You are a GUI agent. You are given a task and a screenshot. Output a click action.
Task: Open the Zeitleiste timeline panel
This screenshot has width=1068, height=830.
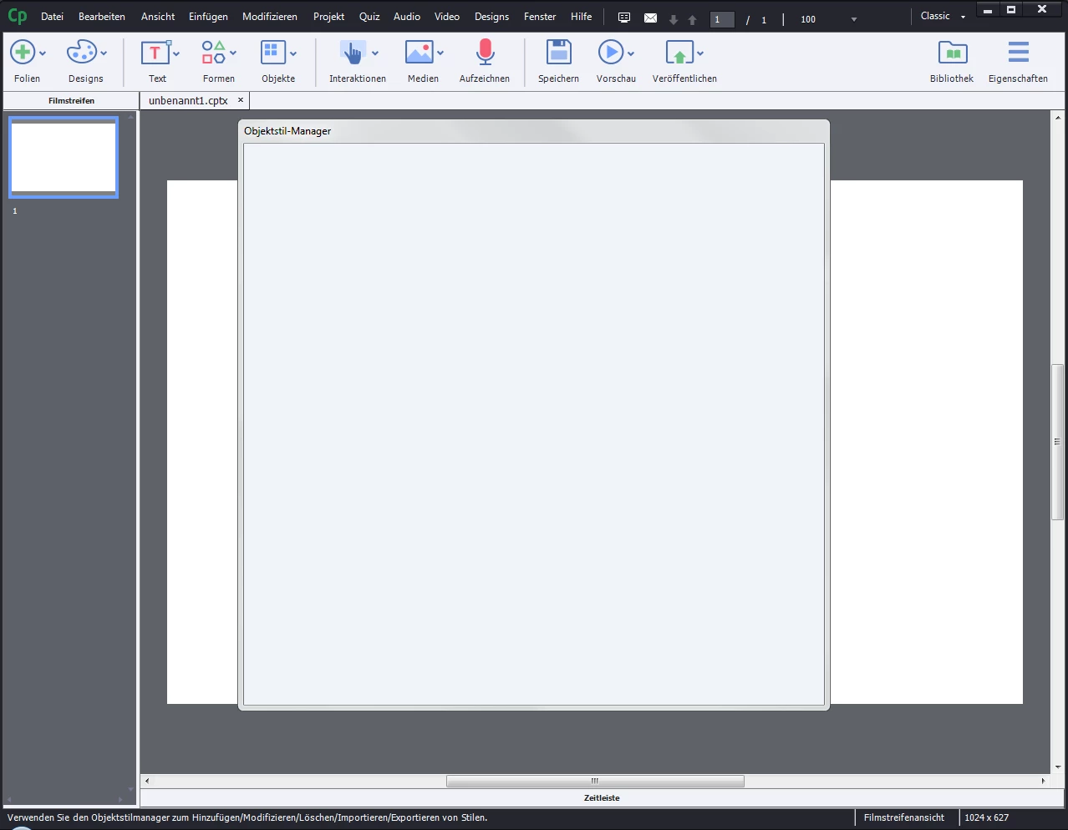(x=602, y=797)
